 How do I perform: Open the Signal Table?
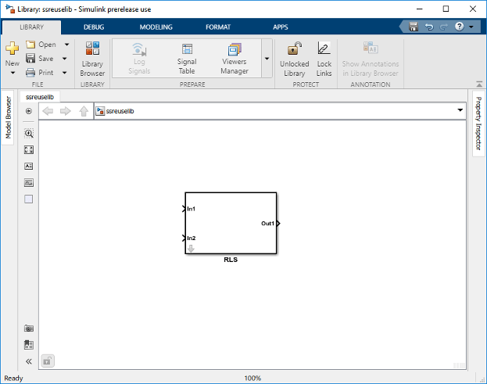point(187,59)
